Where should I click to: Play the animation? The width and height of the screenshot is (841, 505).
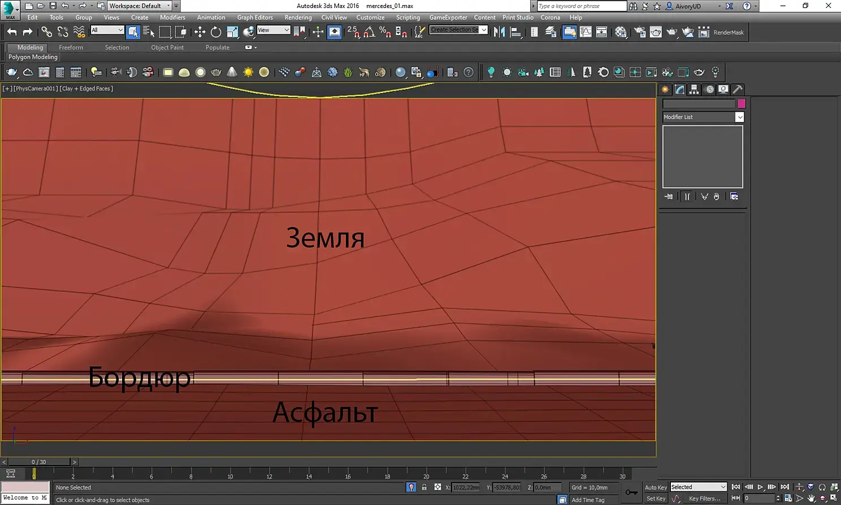[x=760, y=487]
